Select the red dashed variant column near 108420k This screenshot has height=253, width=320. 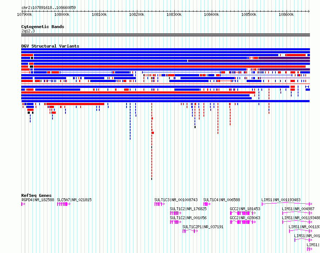[218, 118]
